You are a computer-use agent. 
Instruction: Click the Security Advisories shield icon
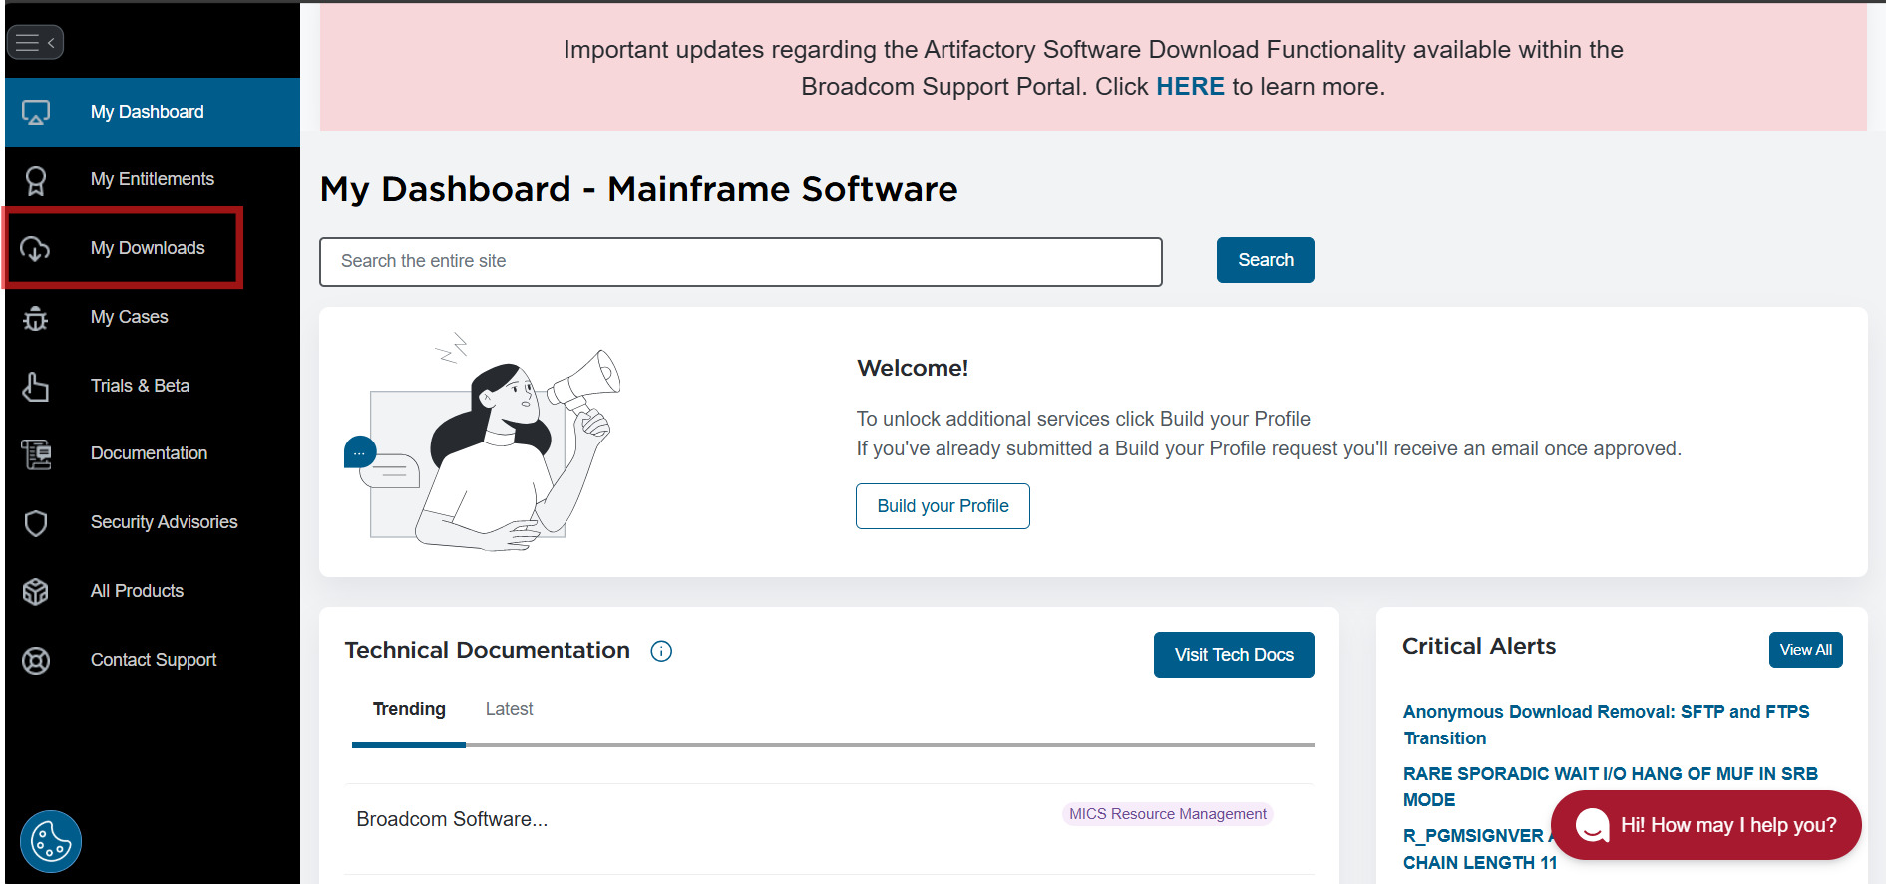coord(36,523)
